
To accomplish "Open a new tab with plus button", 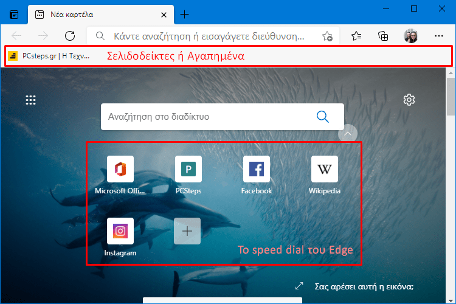I will 184,14.
